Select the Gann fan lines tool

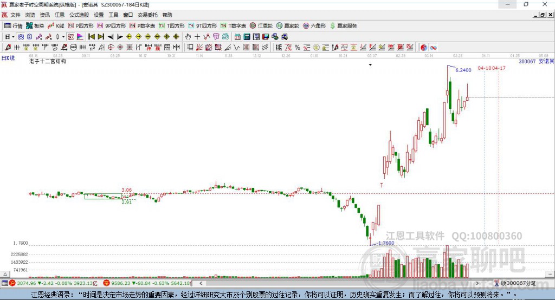[199, 48]
